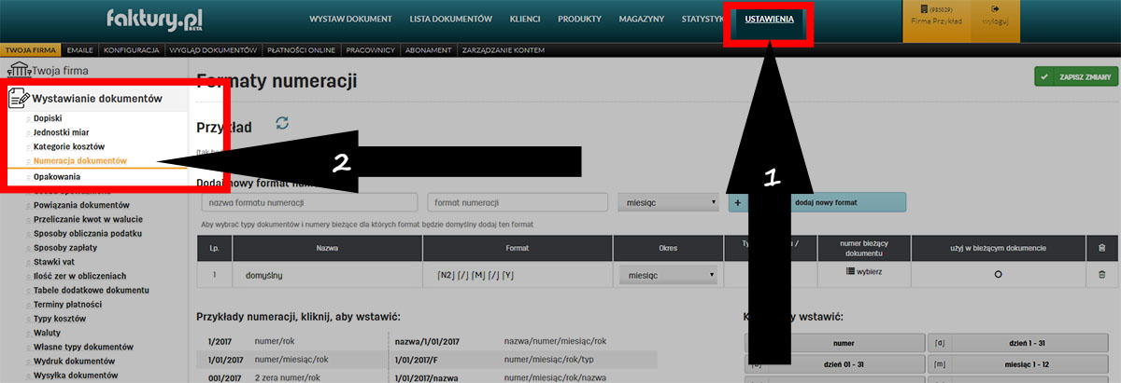Open the Firma Przykład account button
Image resolution: width=1121 pixels, height=383 pixels.
[937, 21]
